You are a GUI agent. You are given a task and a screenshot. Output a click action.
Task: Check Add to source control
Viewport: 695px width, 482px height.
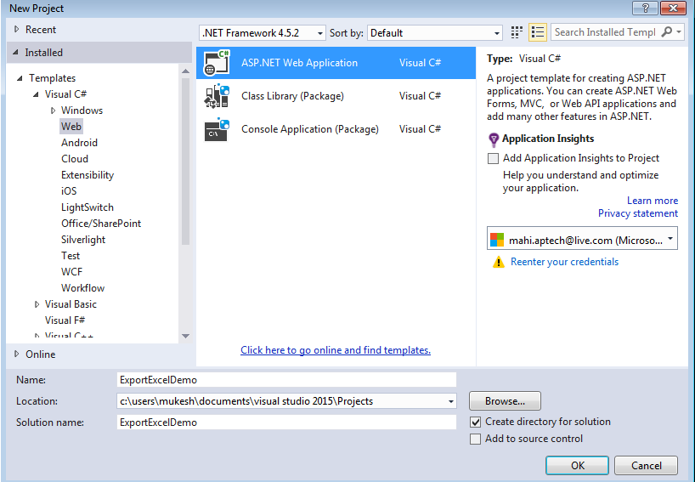point(475,439)
